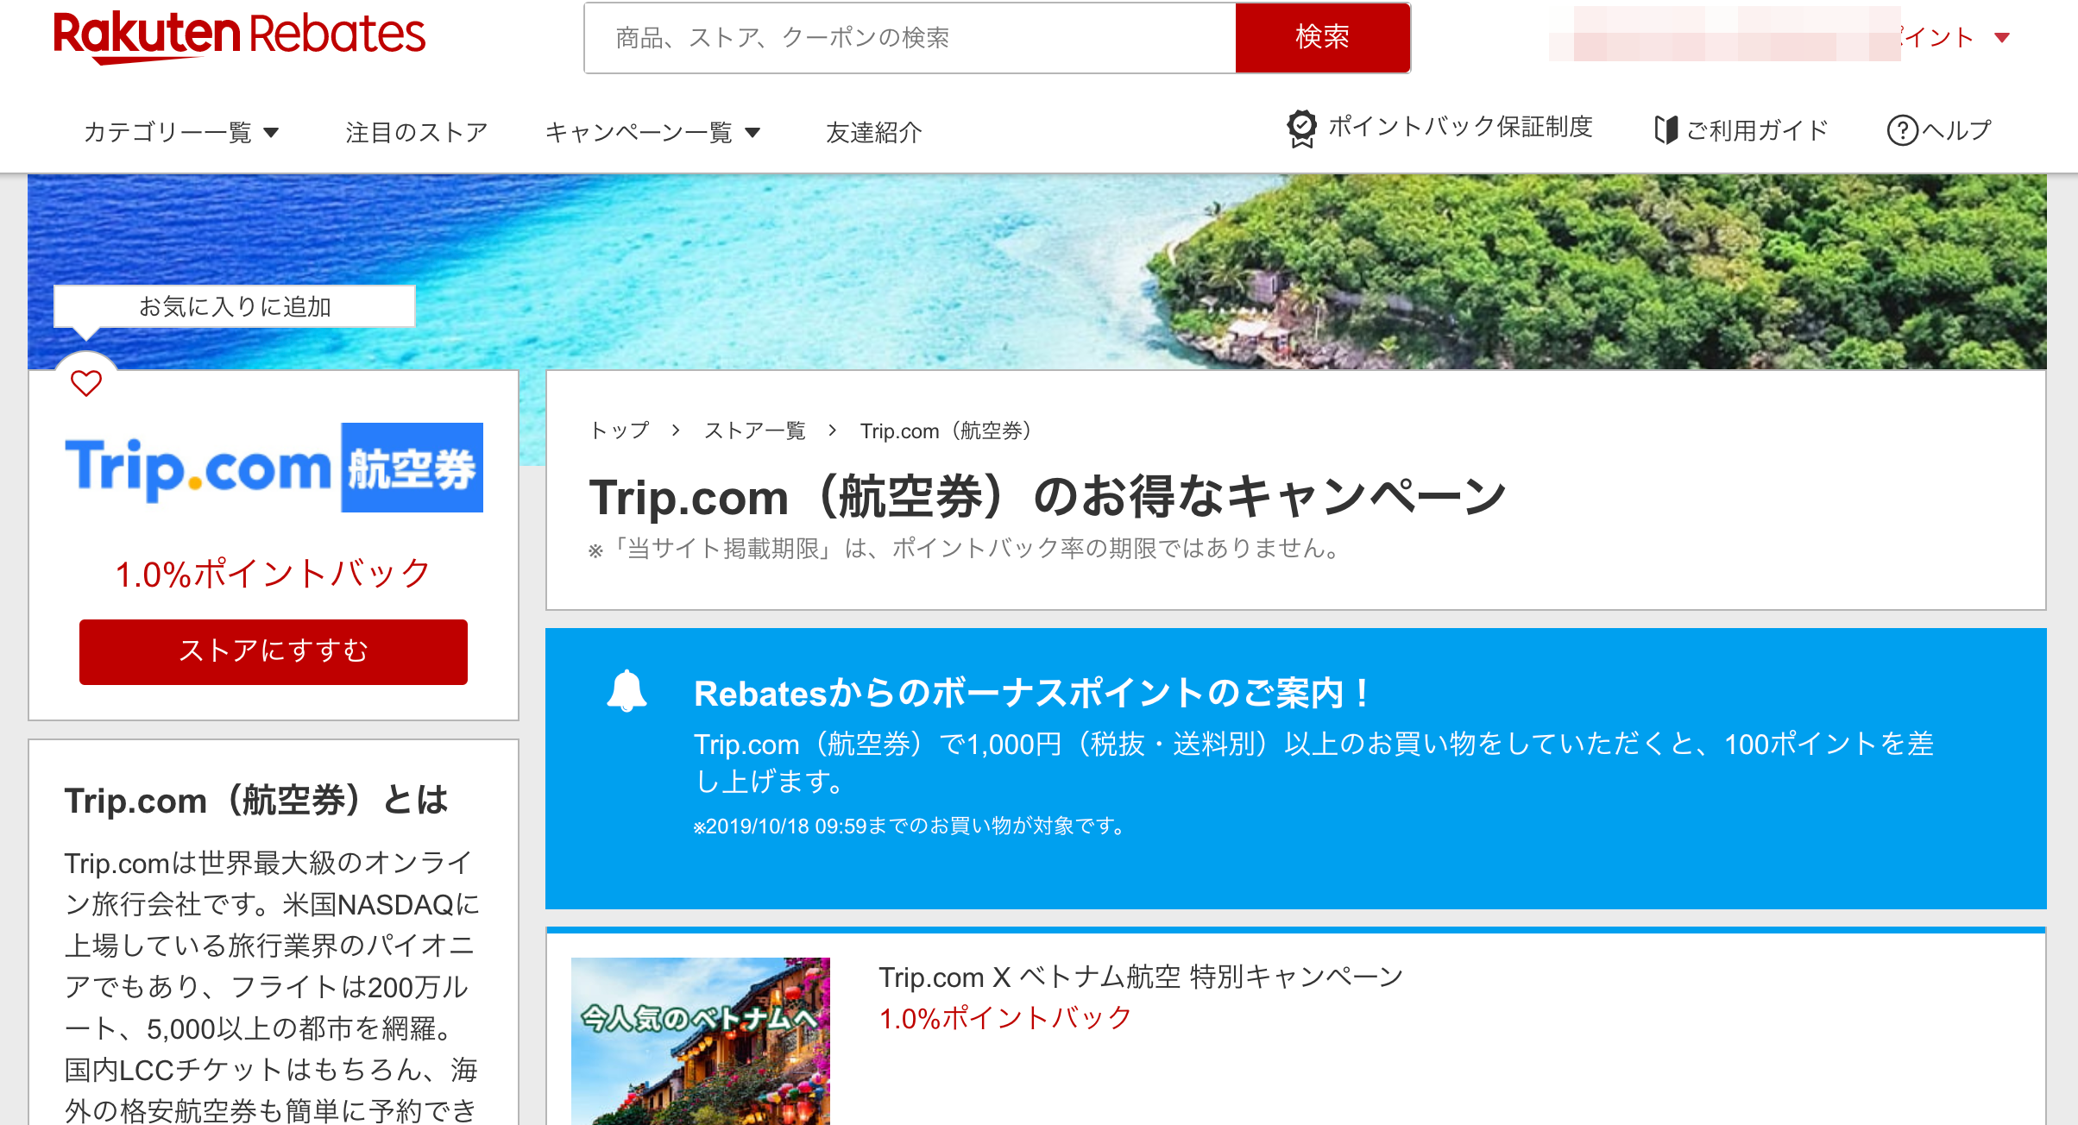The height and width of the screenshot is (1125, 2078).
Task: Expand the キャンペーン一覧 menu
Action: click(x=652, y=132)
